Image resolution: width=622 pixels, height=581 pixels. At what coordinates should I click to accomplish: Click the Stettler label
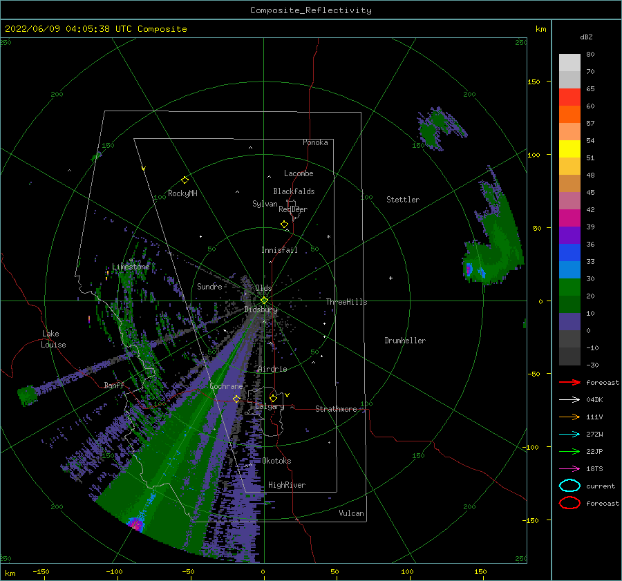(403, 200)
